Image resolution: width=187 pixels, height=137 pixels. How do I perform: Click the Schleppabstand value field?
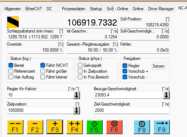[x=35, y=37]
